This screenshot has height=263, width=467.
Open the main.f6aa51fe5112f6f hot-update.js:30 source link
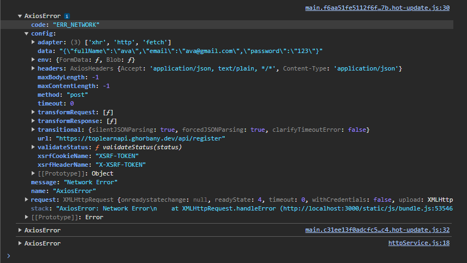point(377,8)
